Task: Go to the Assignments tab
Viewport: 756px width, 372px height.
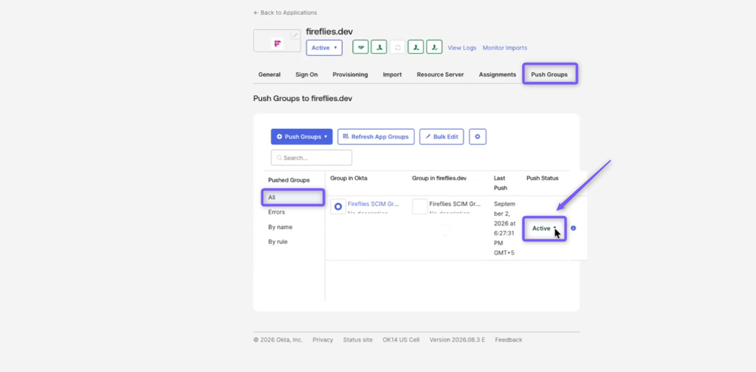Action: coord(497,75)
